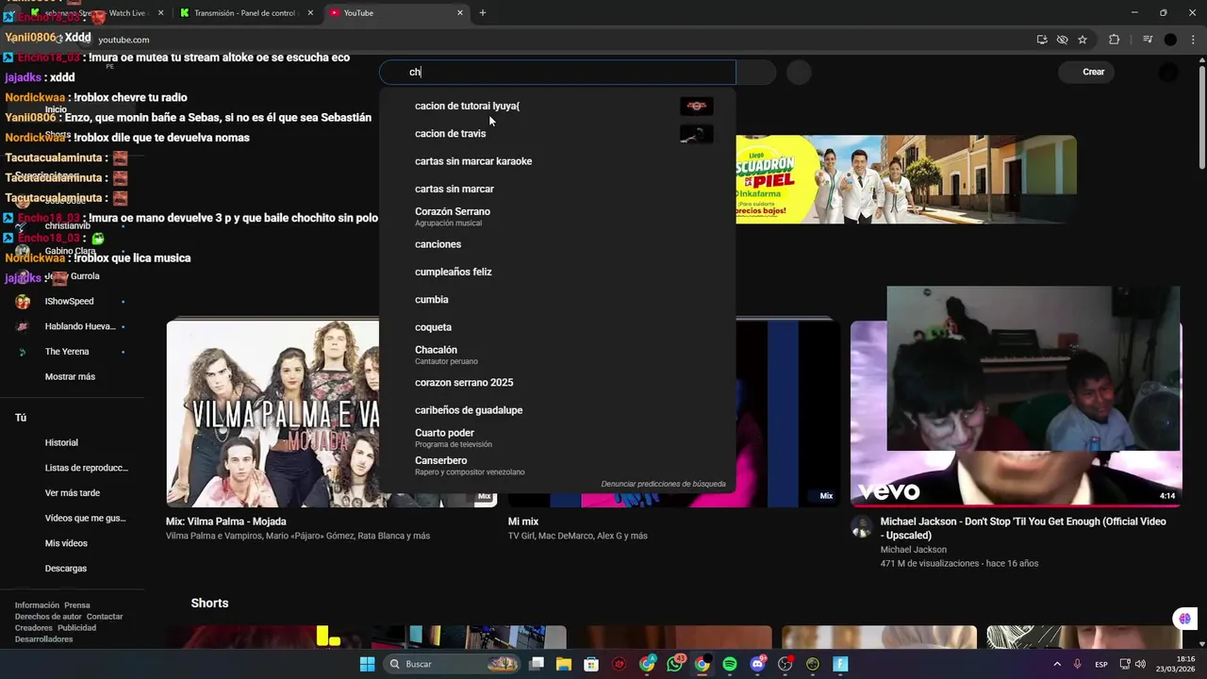Screen dimensions: 1207x679
Task: Click inside the YouTube search field
Action: pyautogui.click(x=557, y=72)
